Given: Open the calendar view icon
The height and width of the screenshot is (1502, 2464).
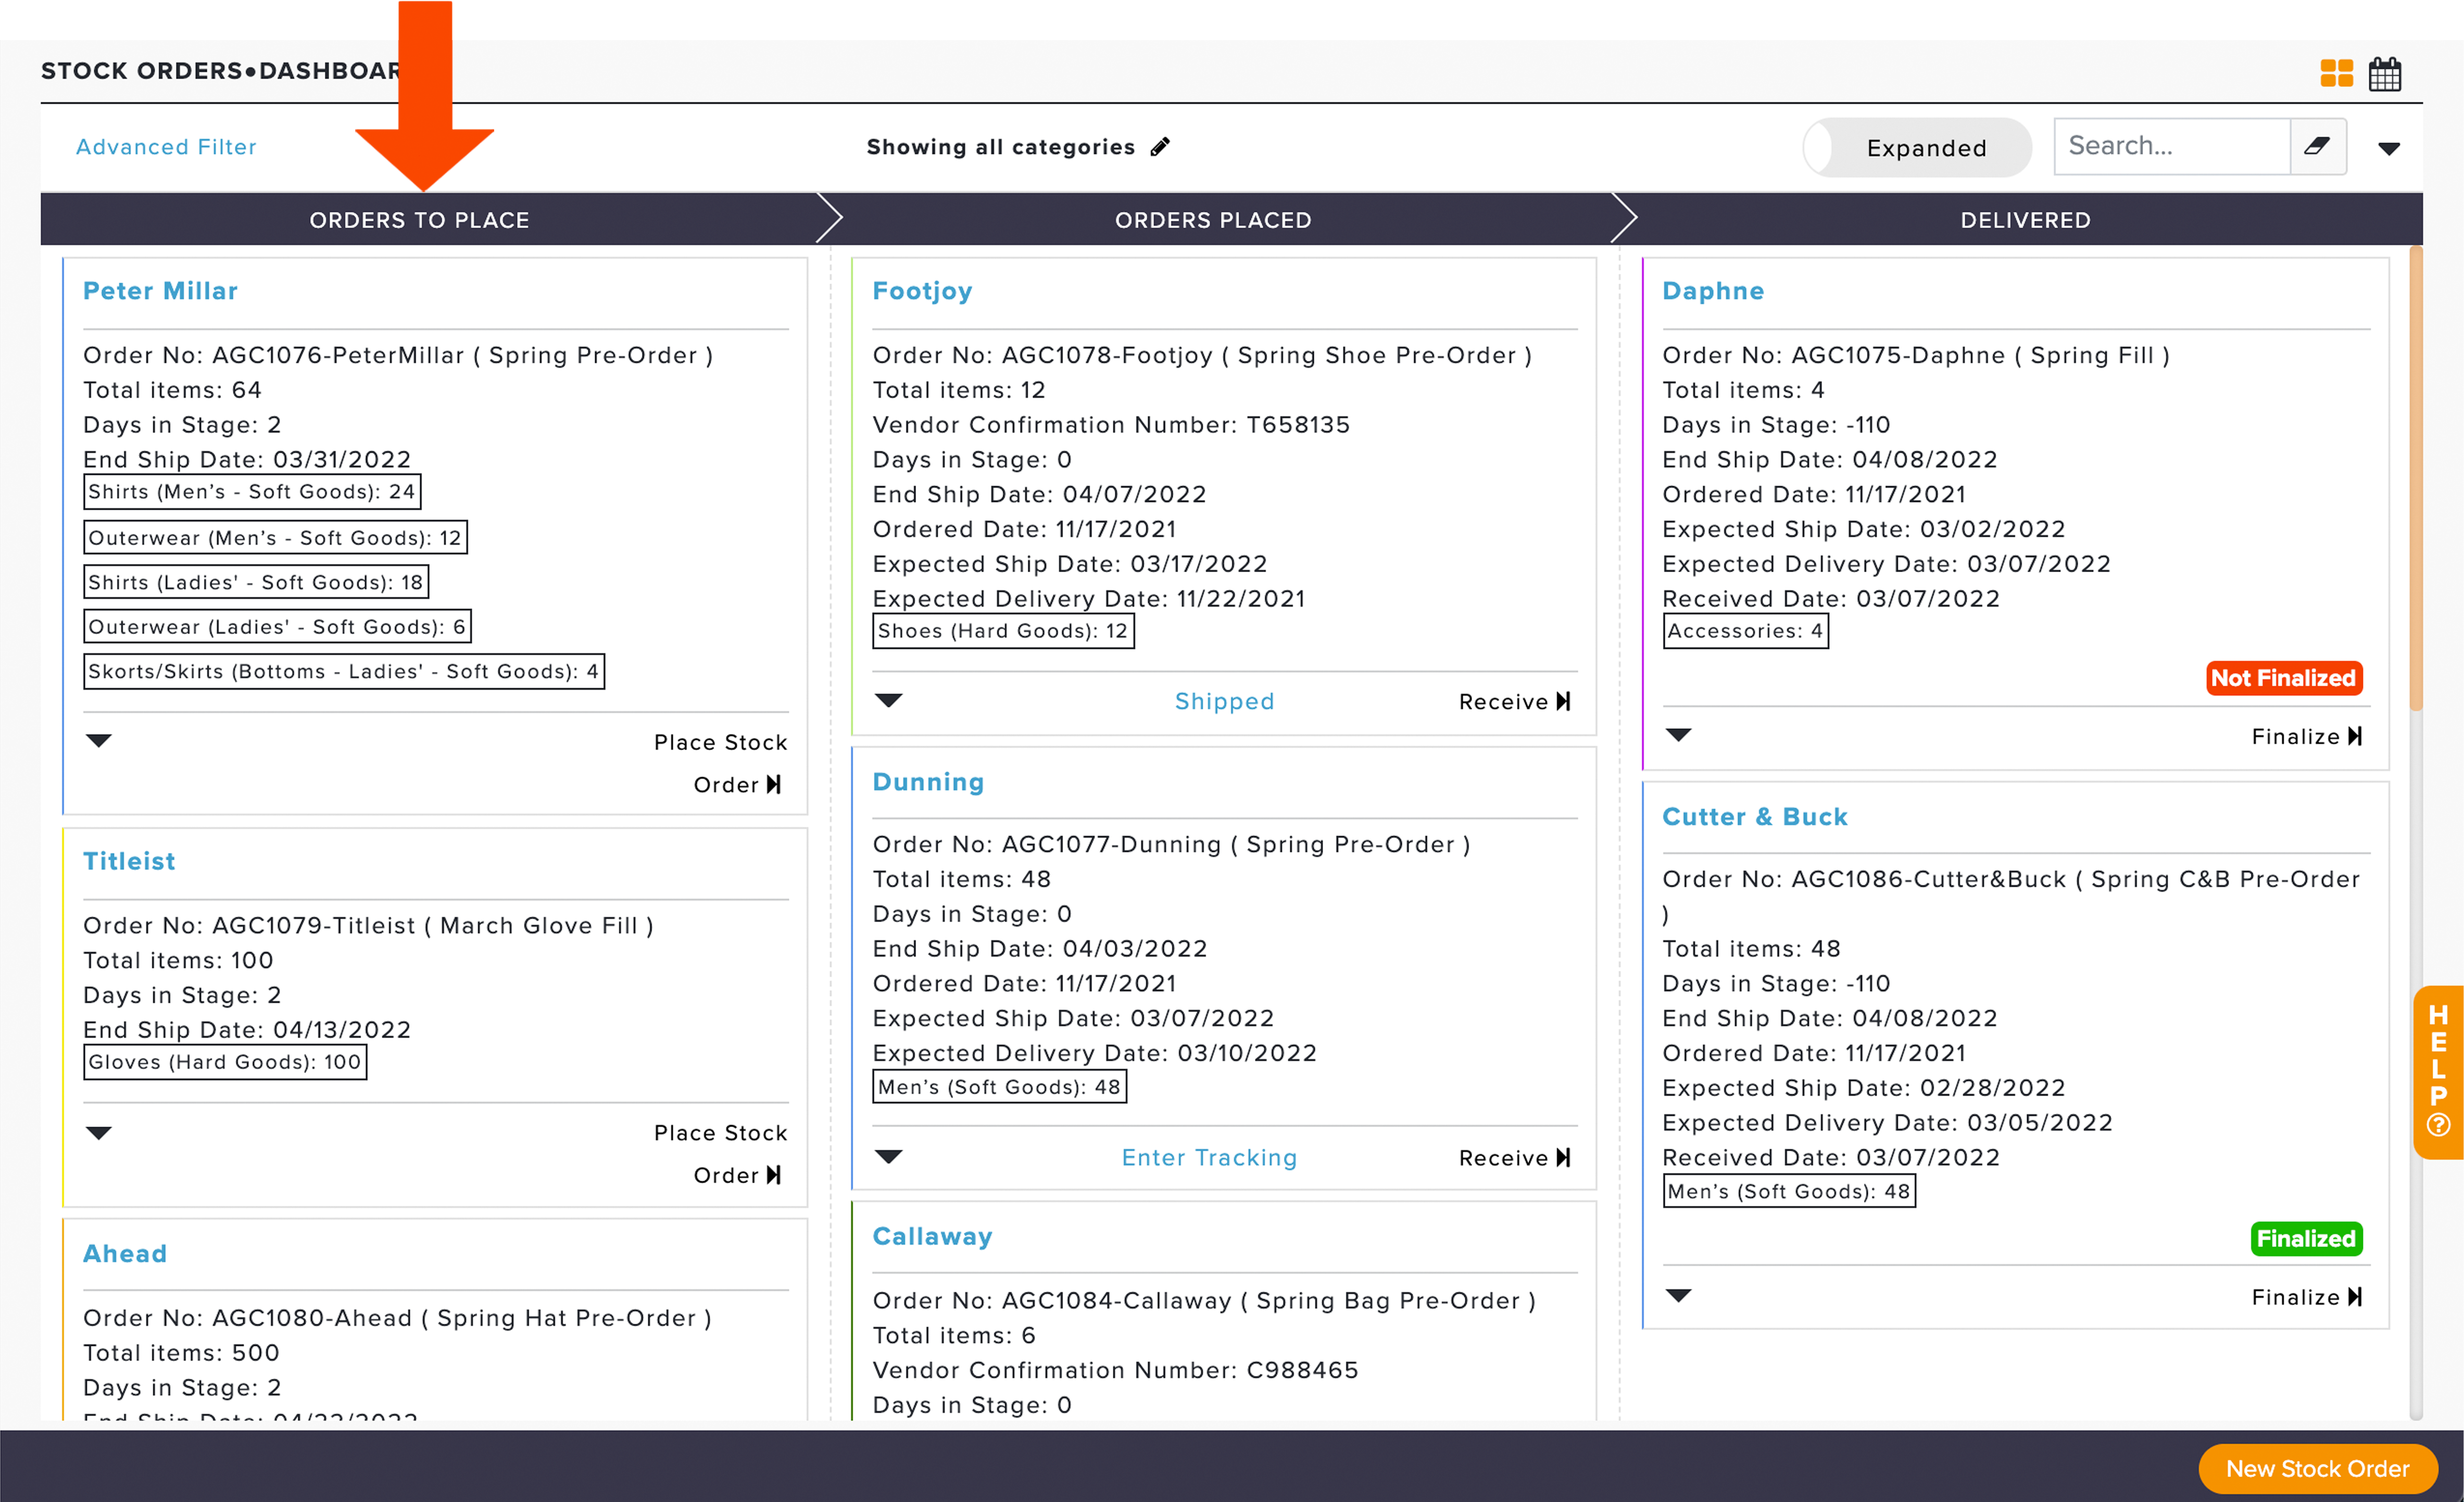Looking at the screenshot, I should pyautogui.click(x=2385, y=73).
